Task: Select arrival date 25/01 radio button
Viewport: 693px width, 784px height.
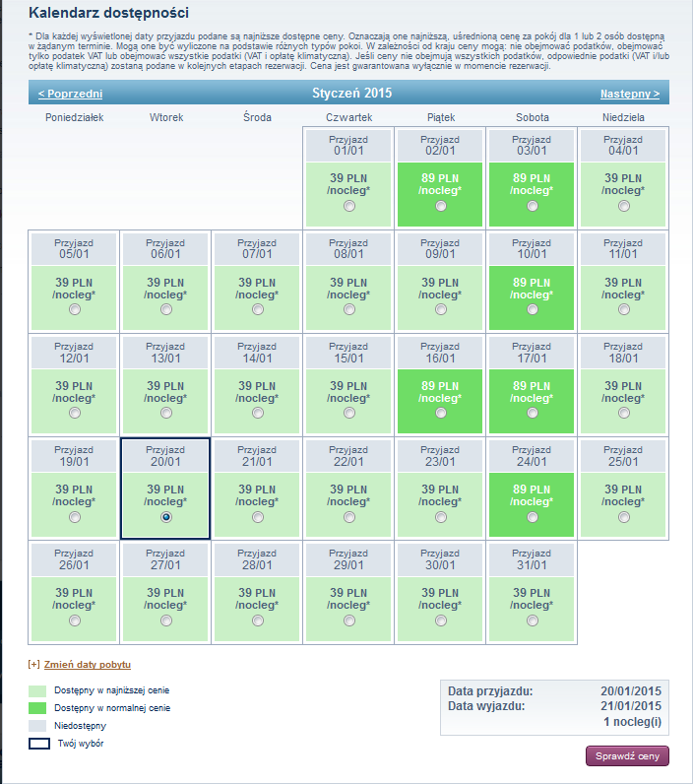Action: pyautogui.click(x=624, y=517)
